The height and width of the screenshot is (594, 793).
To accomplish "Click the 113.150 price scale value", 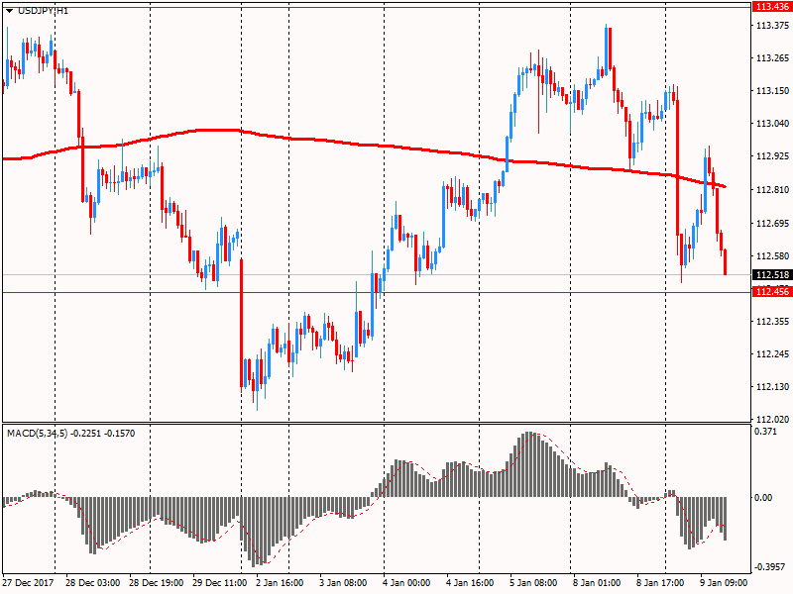I will coord(772,91).
